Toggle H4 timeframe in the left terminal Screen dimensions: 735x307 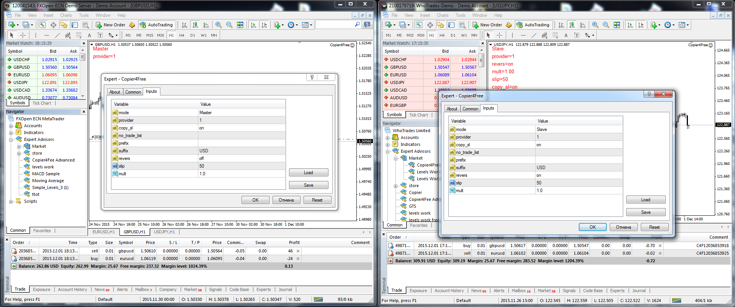(x=181, y=35)
